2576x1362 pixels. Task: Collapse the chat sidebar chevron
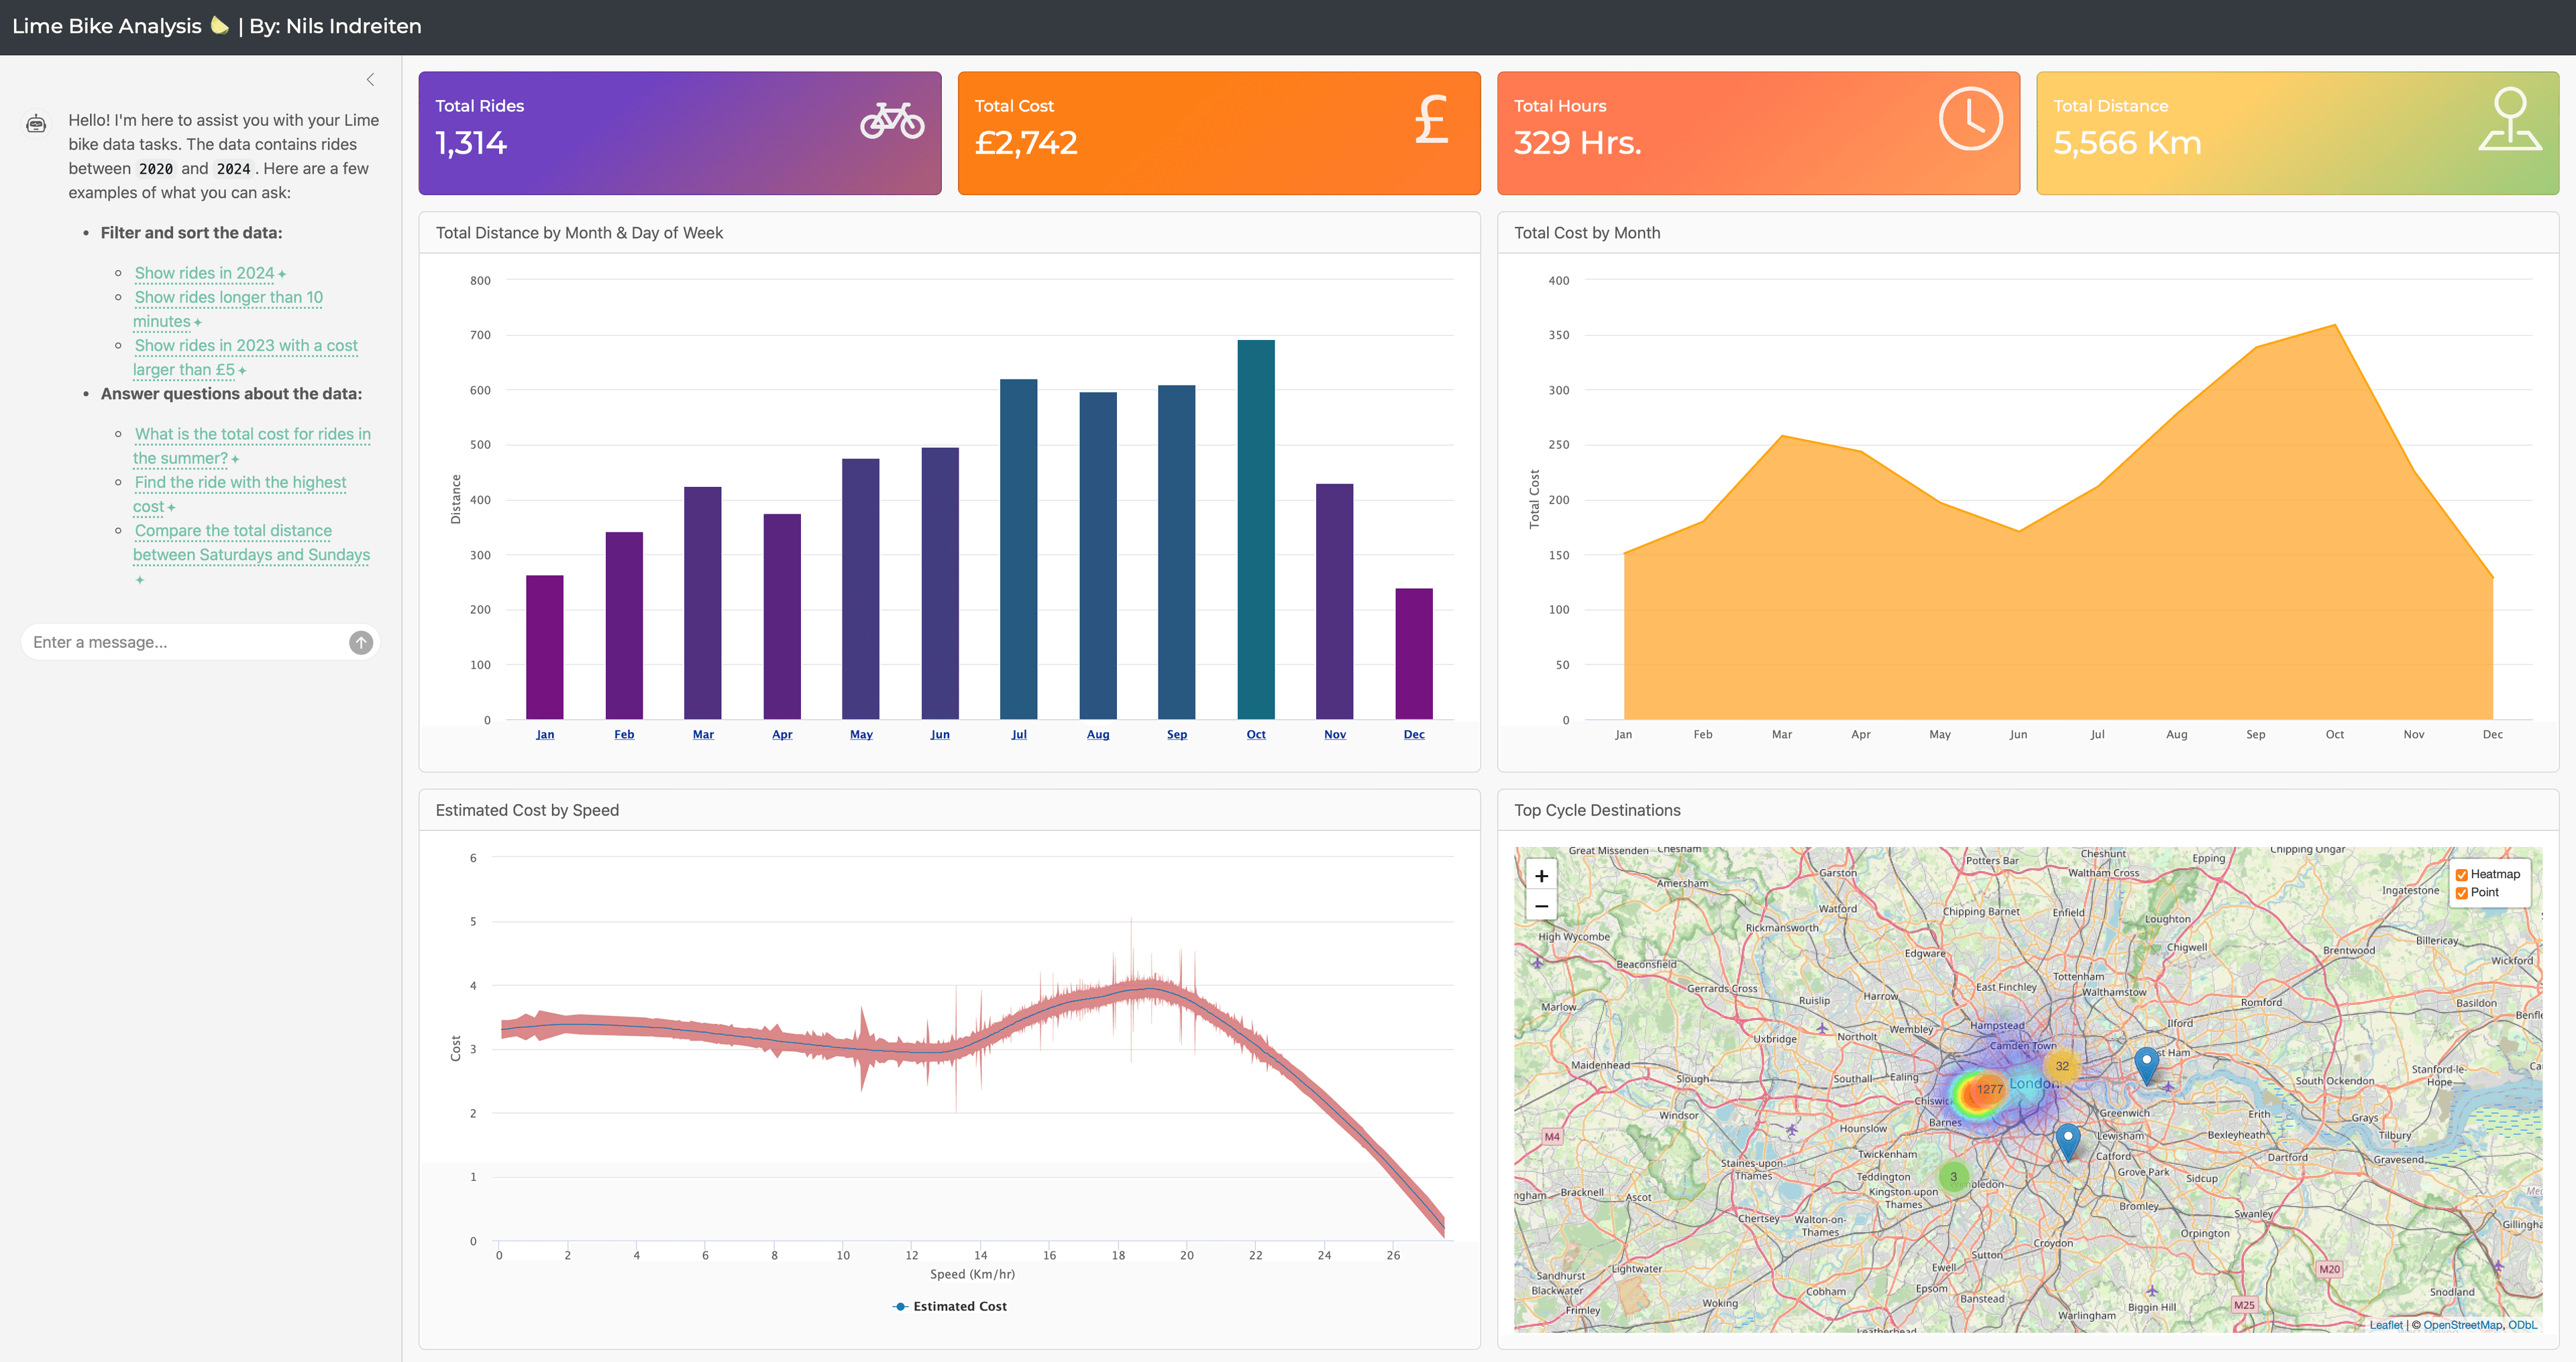tap(370, 80)
